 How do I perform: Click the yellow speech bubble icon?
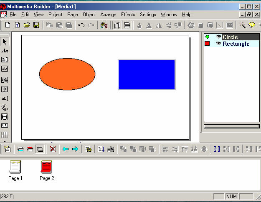pos(252,25)
